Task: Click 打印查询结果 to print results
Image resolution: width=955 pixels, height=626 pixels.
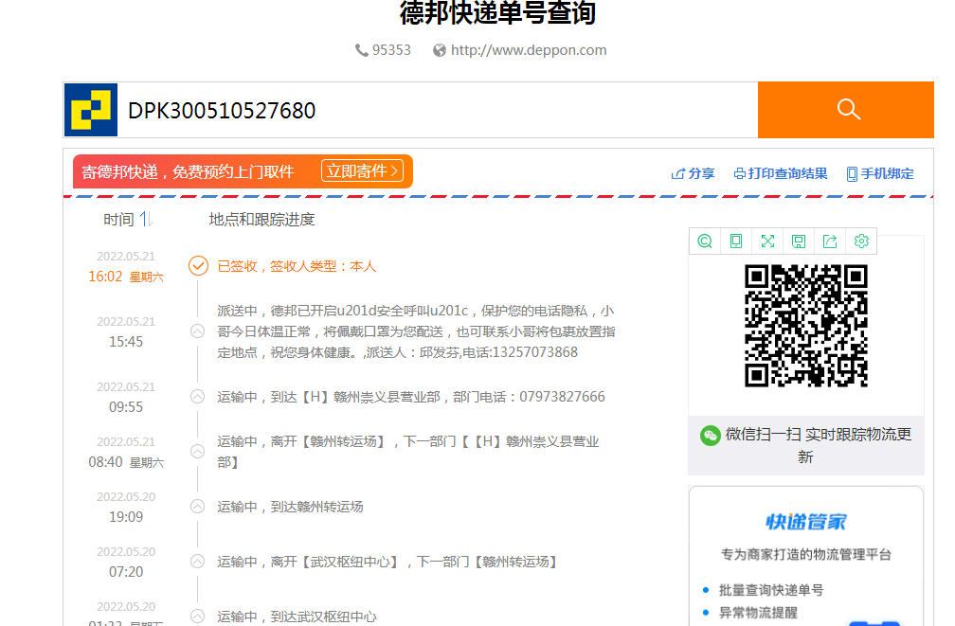Action: (x=781, y=173)
